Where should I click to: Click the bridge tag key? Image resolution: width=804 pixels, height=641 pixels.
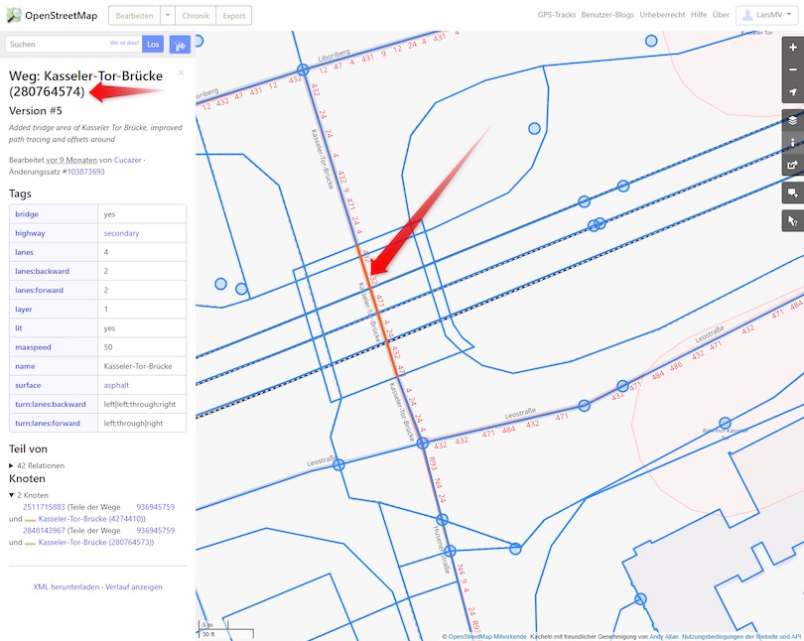(x=27, y=214)
